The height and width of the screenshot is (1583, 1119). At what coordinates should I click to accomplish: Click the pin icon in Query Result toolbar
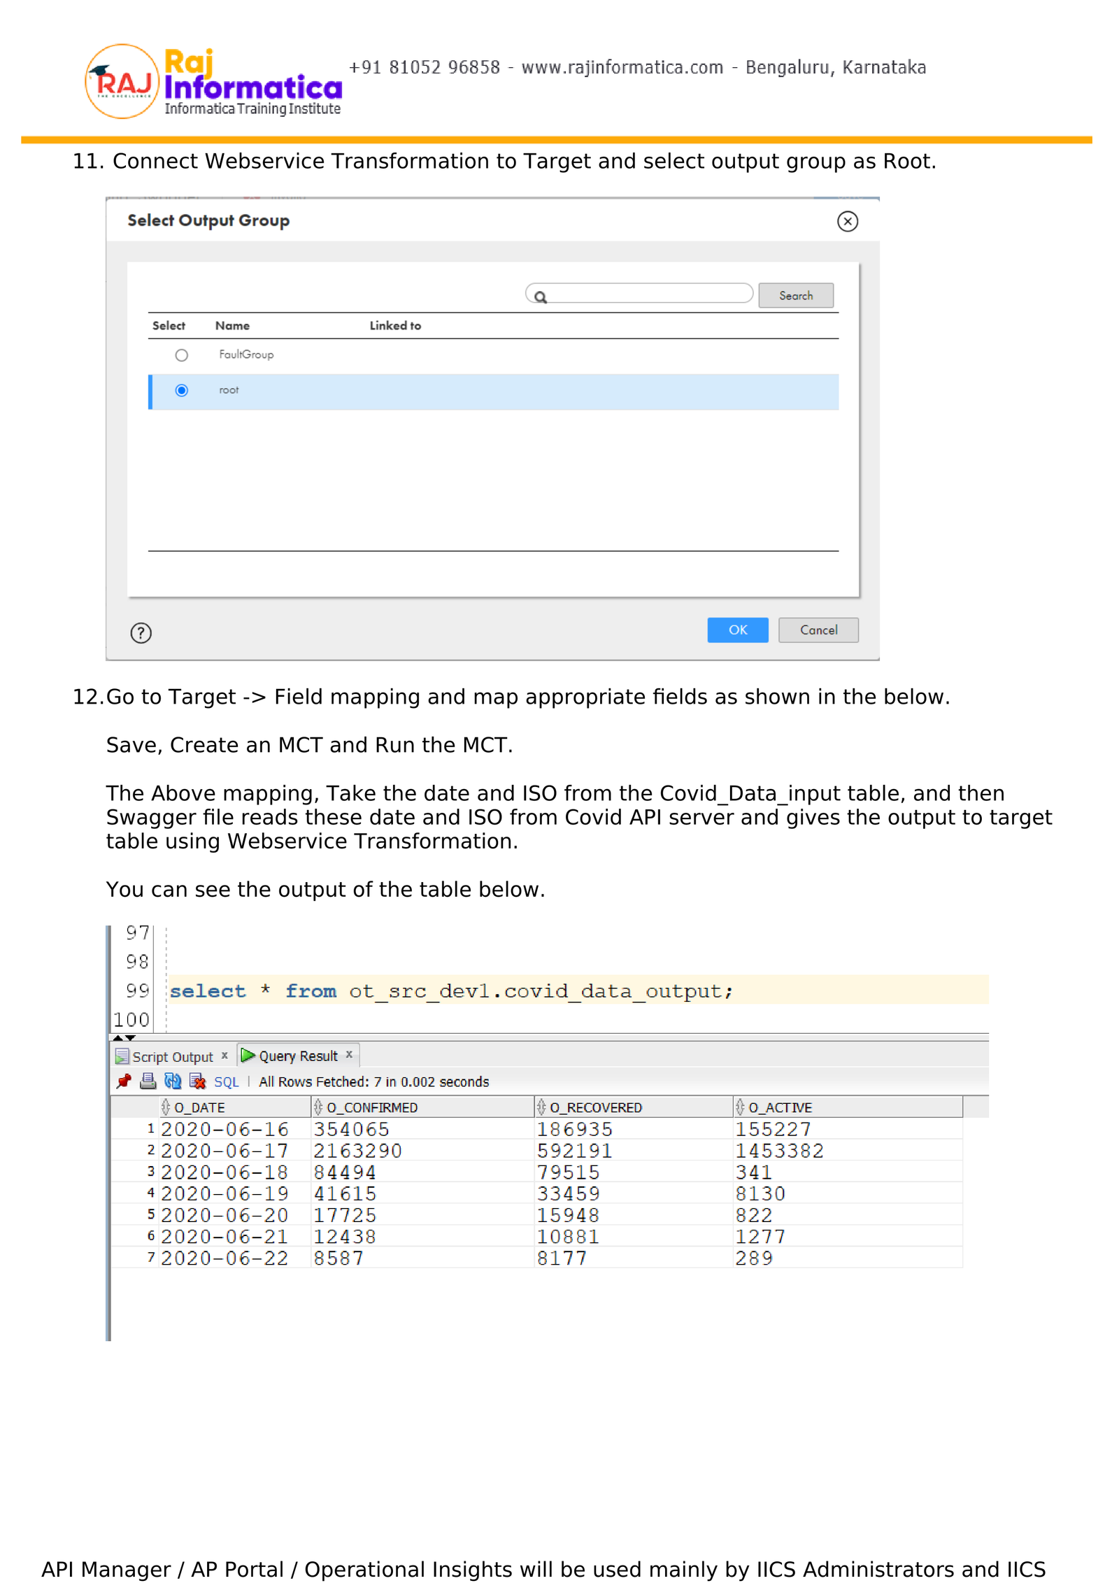[124, 1081]
